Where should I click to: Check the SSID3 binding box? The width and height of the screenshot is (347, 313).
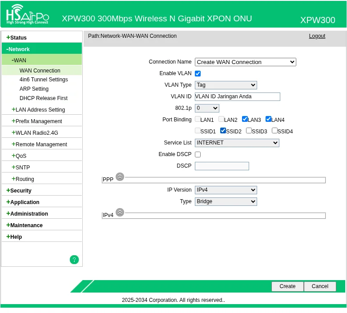[x=249, y=131]
